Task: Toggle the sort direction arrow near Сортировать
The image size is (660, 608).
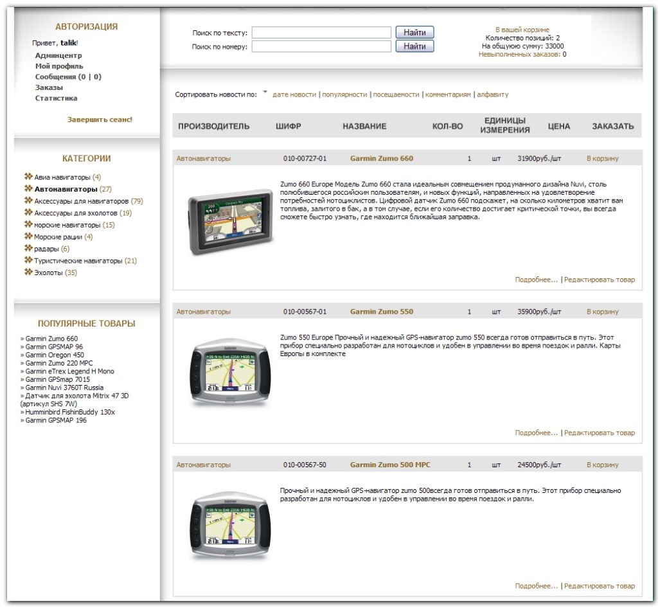Action: click(265, 91)
